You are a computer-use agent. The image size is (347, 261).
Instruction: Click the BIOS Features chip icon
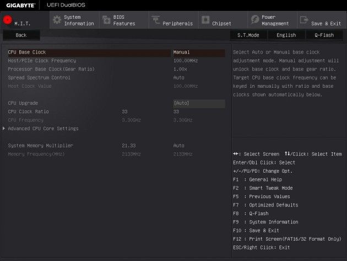coord(106,20)
